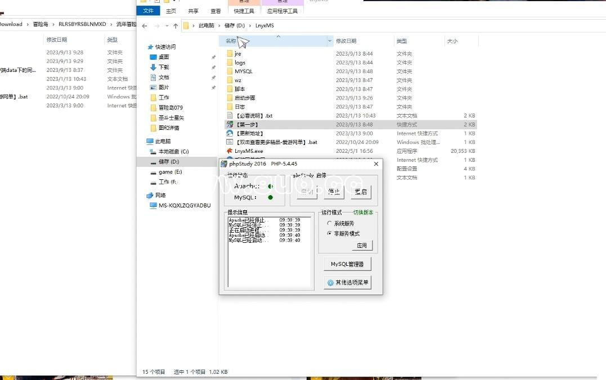Open the 名称 column filter dropdown
606x380 pixels.
click(330, 40)
